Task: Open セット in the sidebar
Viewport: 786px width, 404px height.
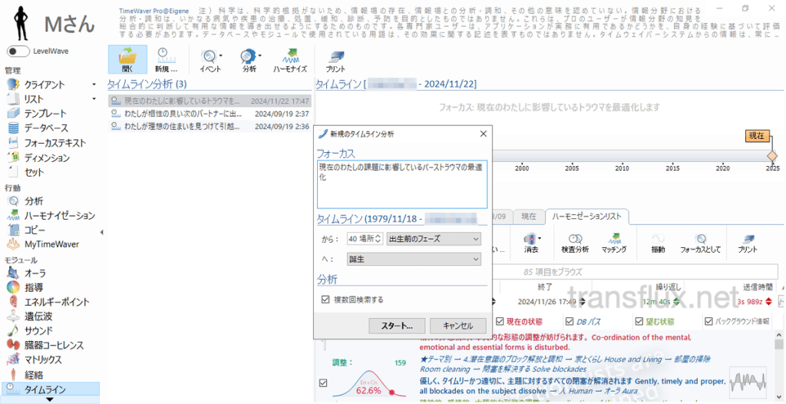Action: (34, 173)
